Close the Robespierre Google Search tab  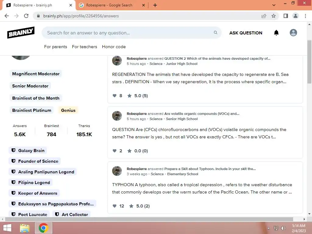pos(144,5)
